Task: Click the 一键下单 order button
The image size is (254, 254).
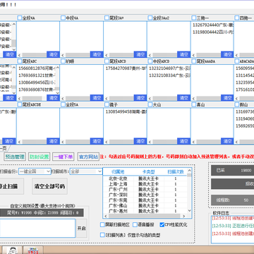Action: 63,157
